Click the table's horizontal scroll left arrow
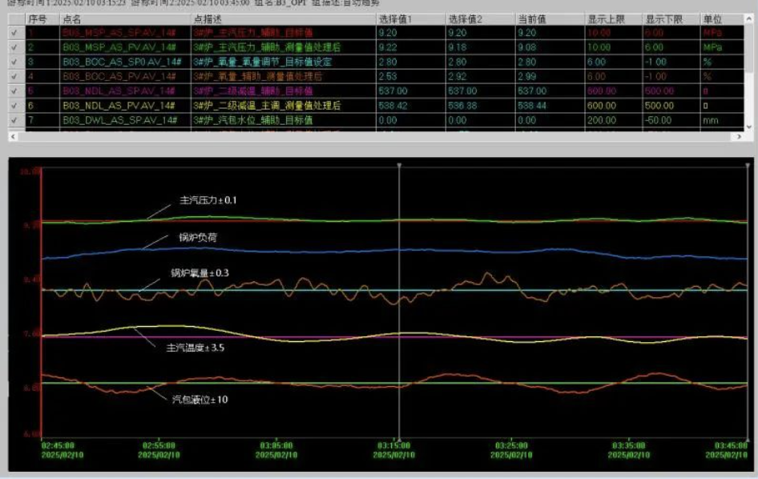758x479 pixels. click(13, 137)
